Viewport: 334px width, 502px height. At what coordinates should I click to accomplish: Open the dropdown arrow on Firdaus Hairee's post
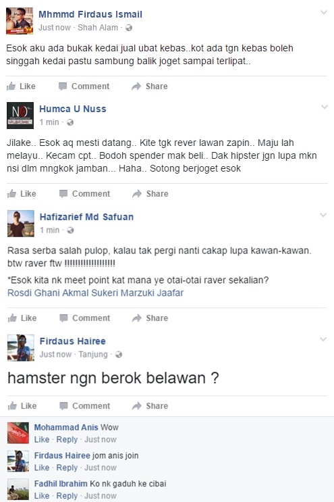(x=323, y=339)
